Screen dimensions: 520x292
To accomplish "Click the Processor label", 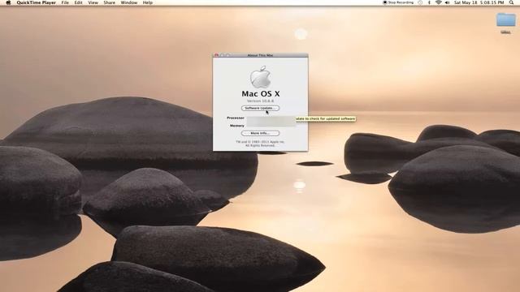I will [236, 118].
